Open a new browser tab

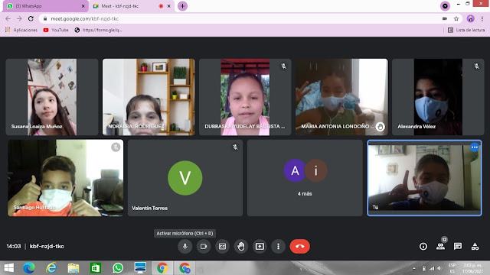click(x=182, y=6)
